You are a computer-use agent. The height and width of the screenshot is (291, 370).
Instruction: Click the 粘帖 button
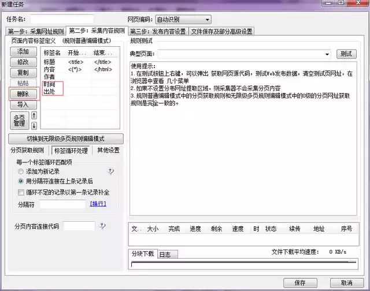click(x=23, y=83)
